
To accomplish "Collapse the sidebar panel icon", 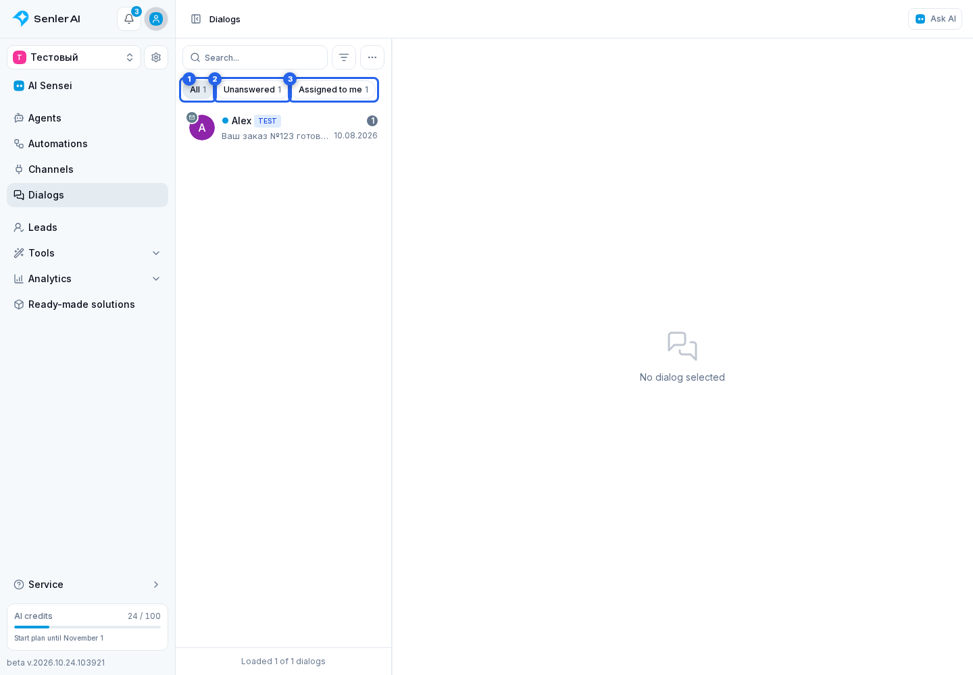I will tap(196, 19).
